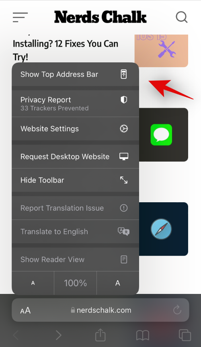This screenshot has width=201, height=347.
Task: Increase text size with large A
Action: pos(118,283)
